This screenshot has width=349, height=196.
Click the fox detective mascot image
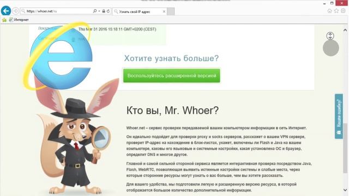click(x=77, y=137)
